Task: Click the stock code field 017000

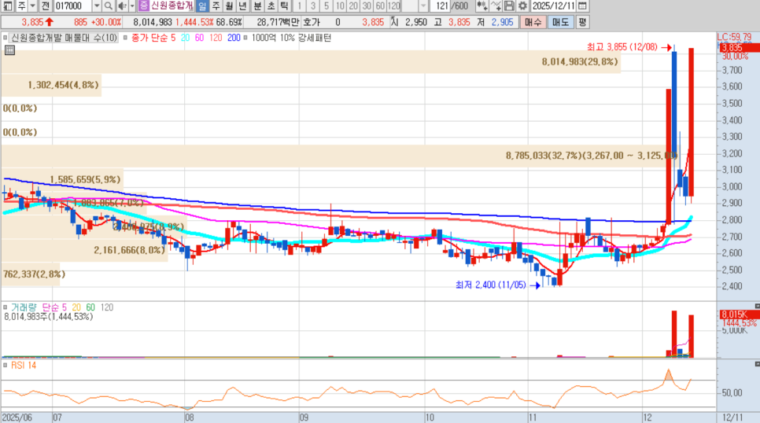Action: (x=72, y=6)
